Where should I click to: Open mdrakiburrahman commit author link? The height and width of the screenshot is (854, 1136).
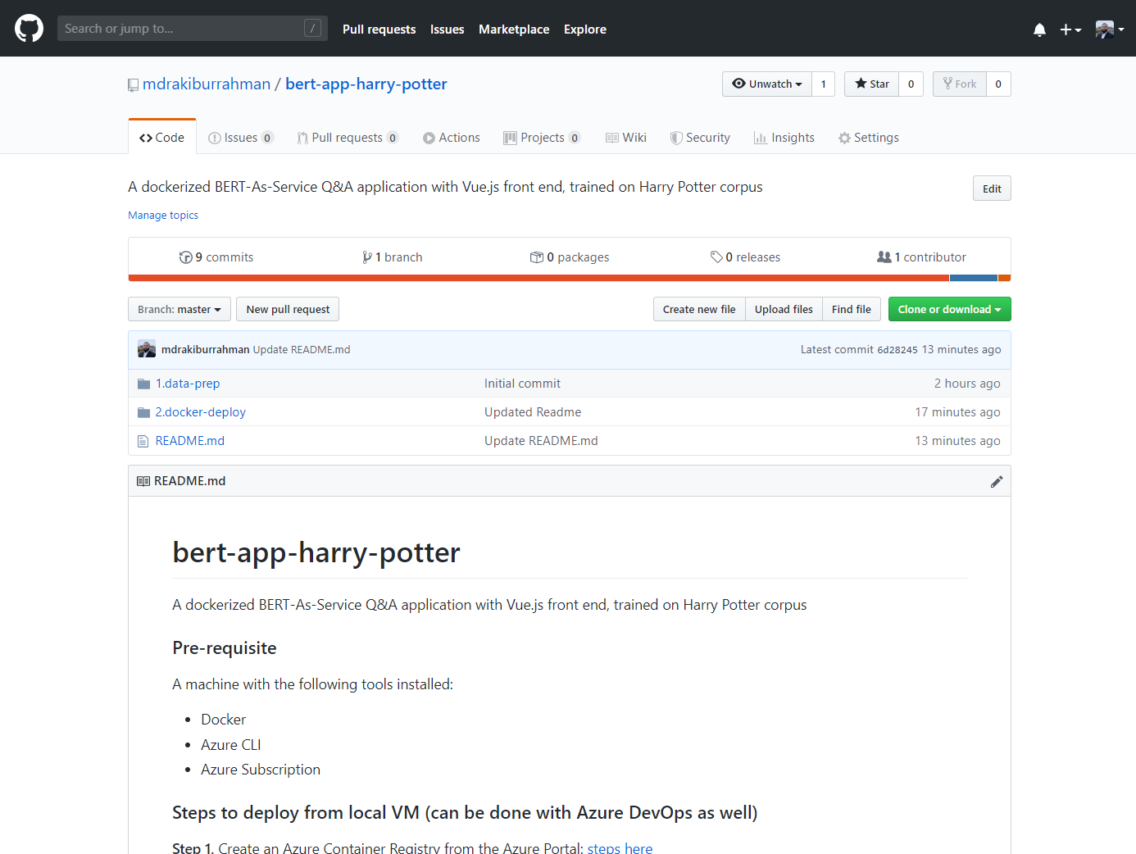click(x=205, y=349)
